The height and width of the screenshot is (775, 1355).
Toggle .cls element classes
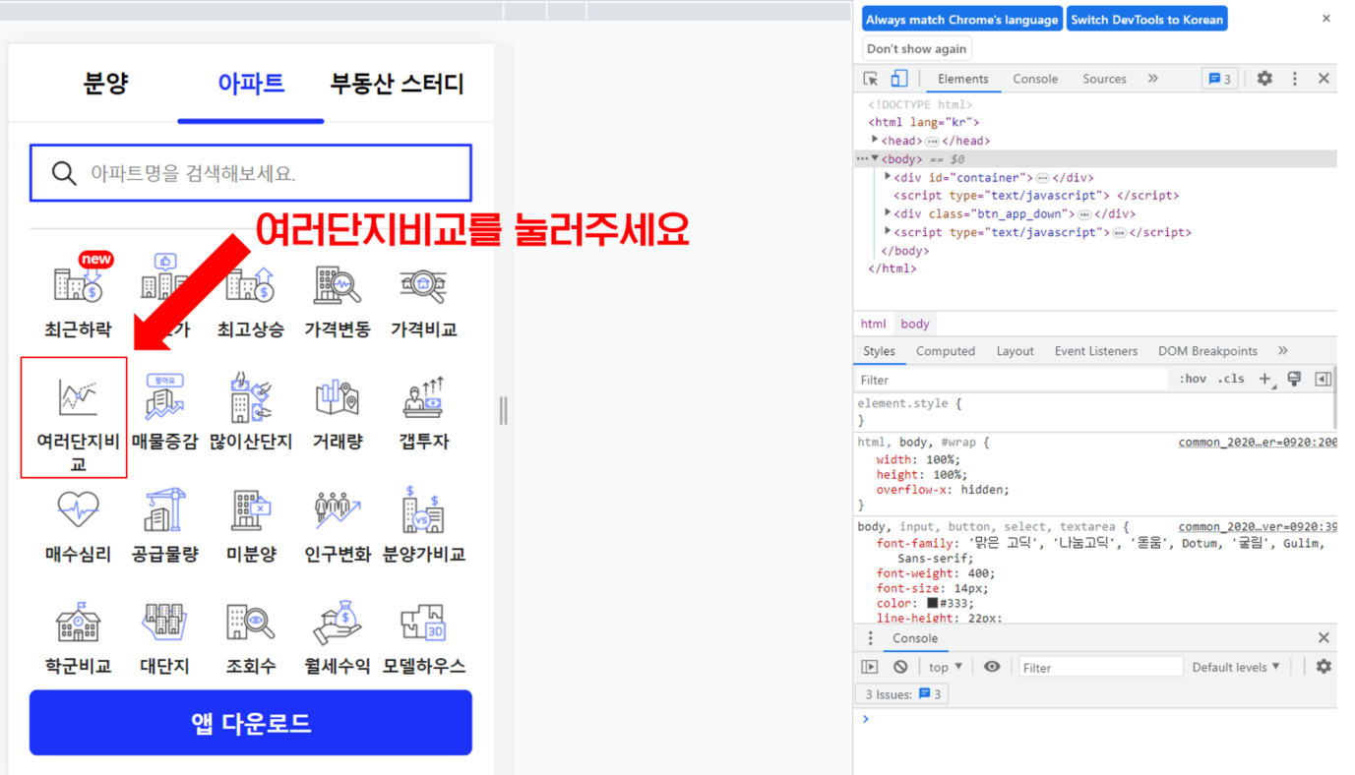[1231, 379]
